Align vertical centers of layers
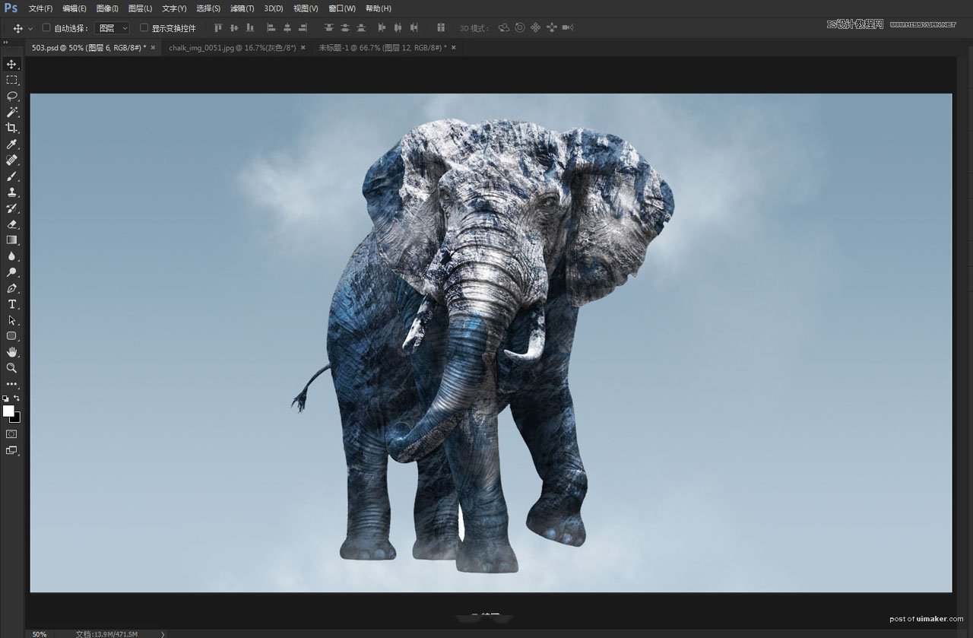Screen dimensions: 973x638 coord(234,27)
